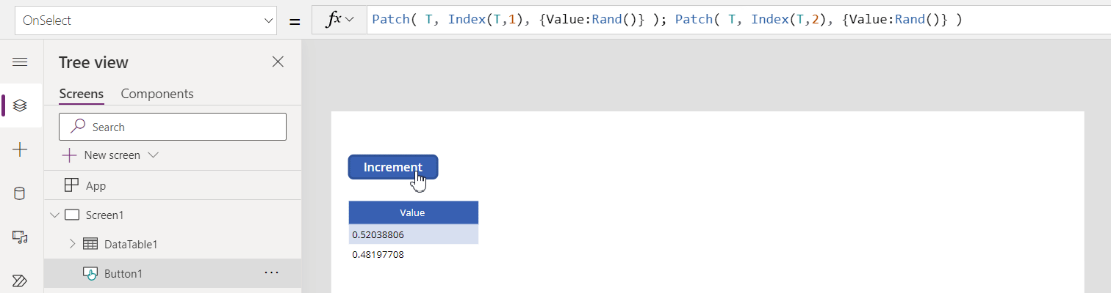This screenshot has width=1111, height=293.
Task: Open the Data cylinder icon in sidebar
Action: 21,193
